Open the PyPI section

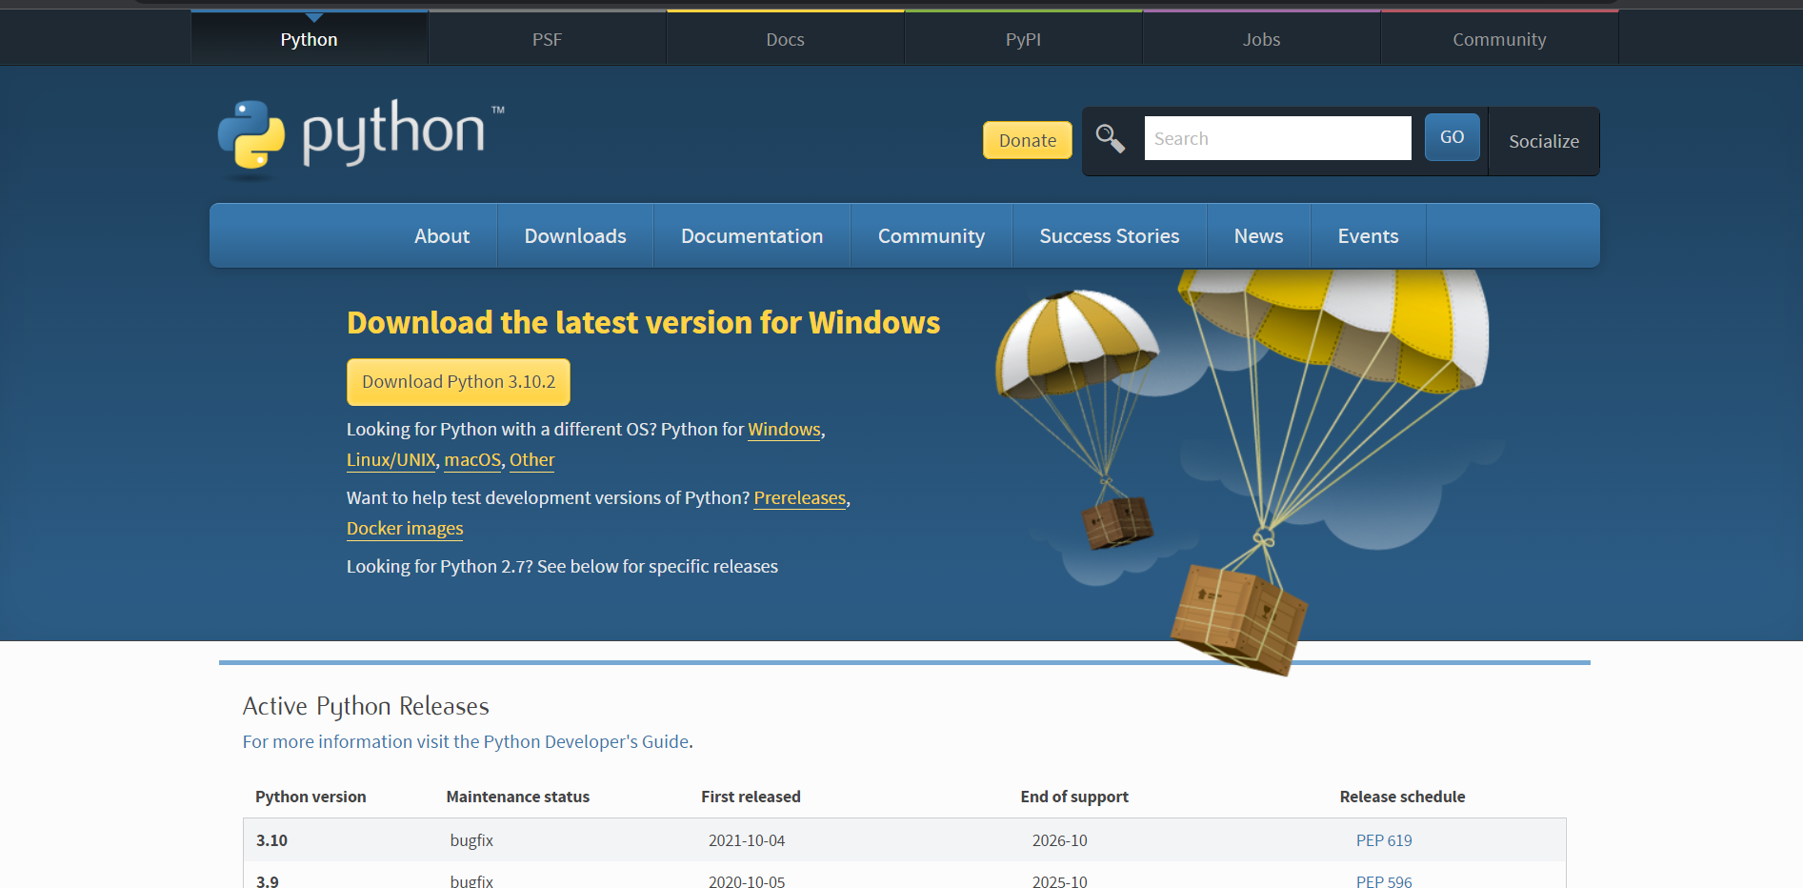pos(1022,39)
